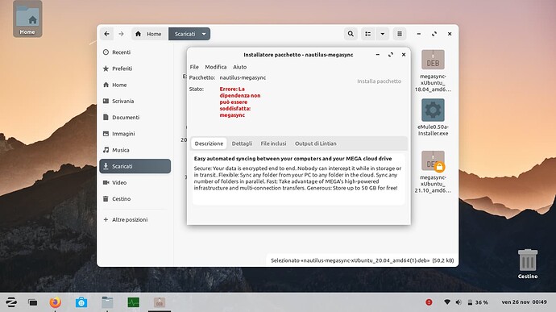The height and width of the screenshot is (312, 556).
Task: Open Wi-Fi network tray icon
Action: [x=447, y=302]
